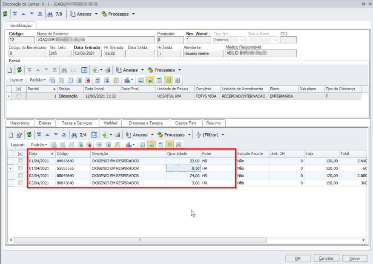Click the sigma totals icon in Parcial layout bar
373x264 pixels.
tap(107, 80)
